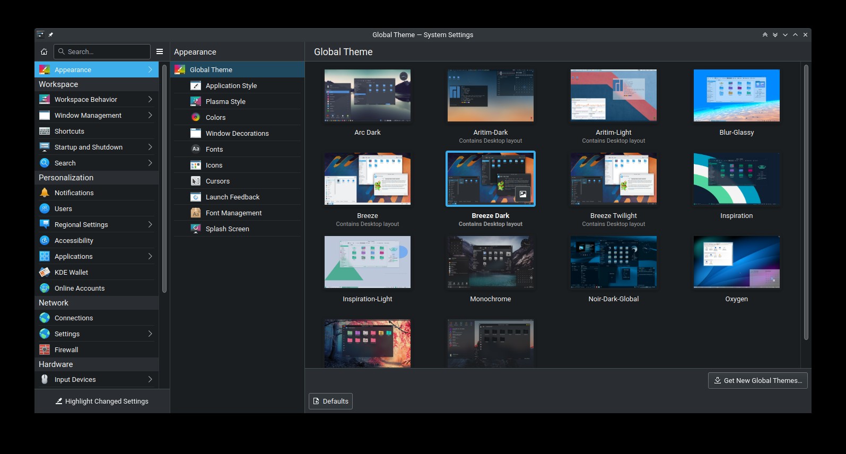Click preview icon on Breeze Dark thumbnail
Image resolution: width=846 pixels, height=454 pixels.
[523, 194]
